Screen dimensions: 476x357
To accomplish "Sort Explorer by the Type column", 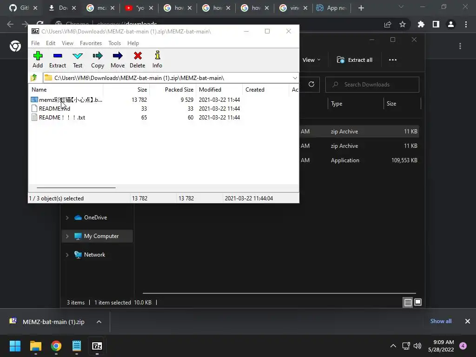I will [x=355, y=104].
